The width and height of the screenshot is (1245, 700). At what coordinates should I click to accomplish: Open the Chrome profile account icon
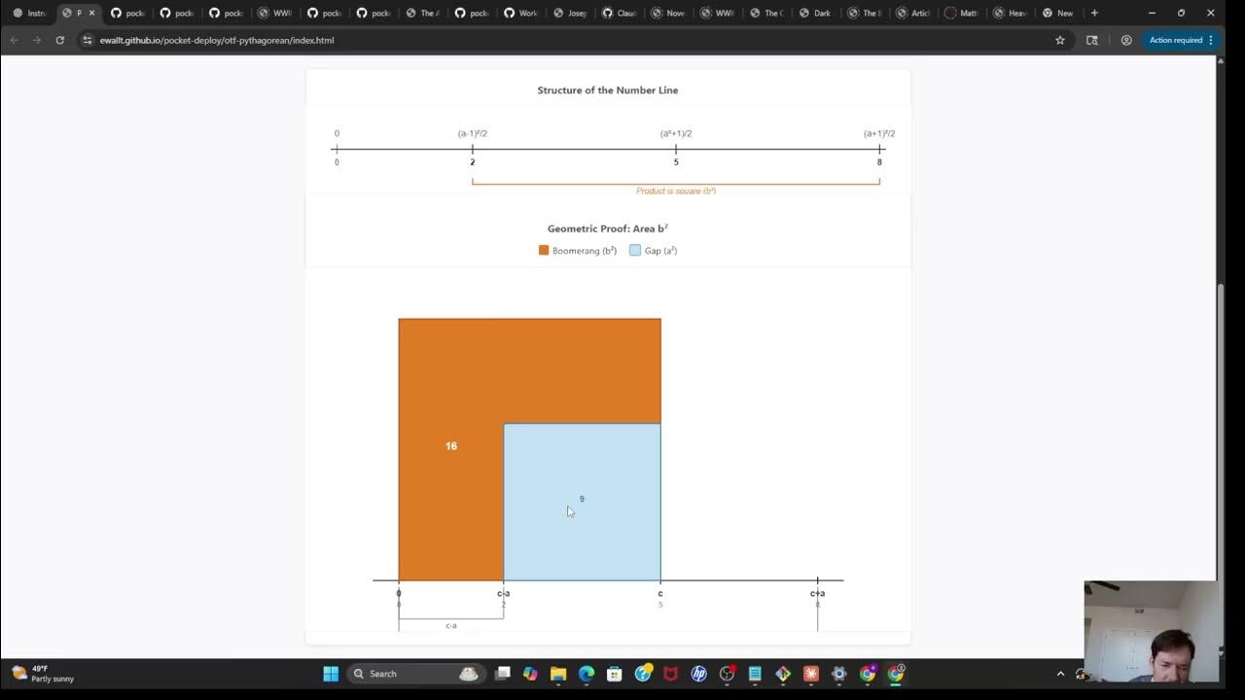(x=1126, y=40)
